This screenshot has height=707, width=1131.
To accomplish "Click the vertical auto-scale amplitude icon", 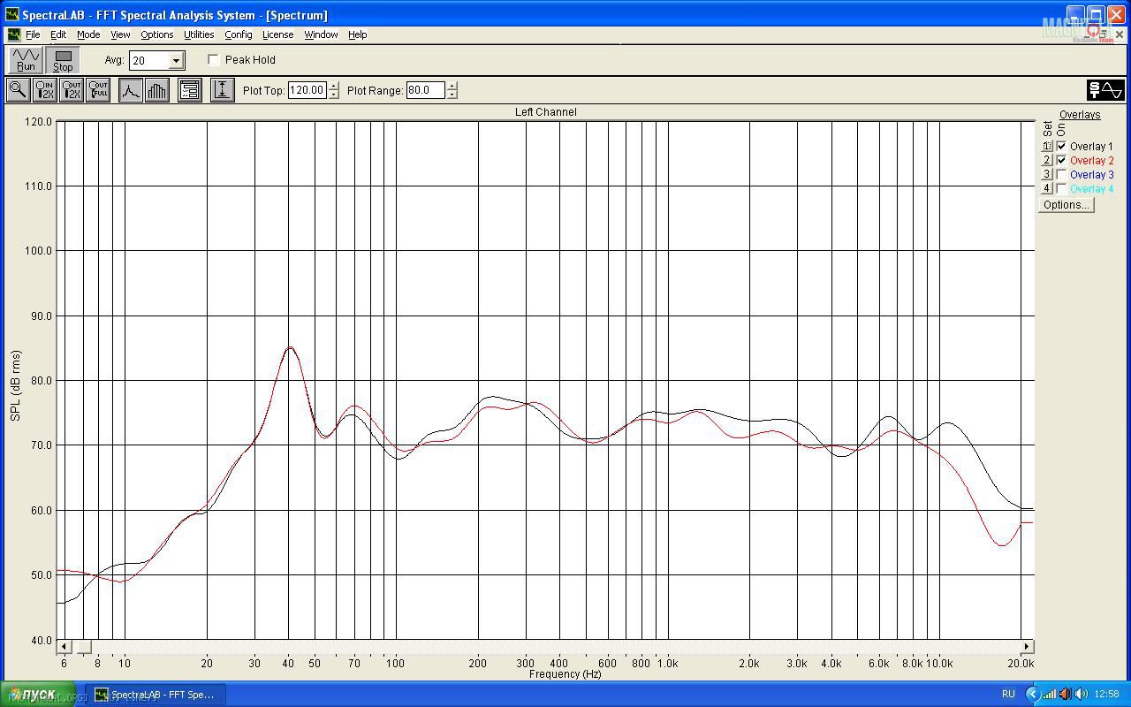I will [222, 90].
